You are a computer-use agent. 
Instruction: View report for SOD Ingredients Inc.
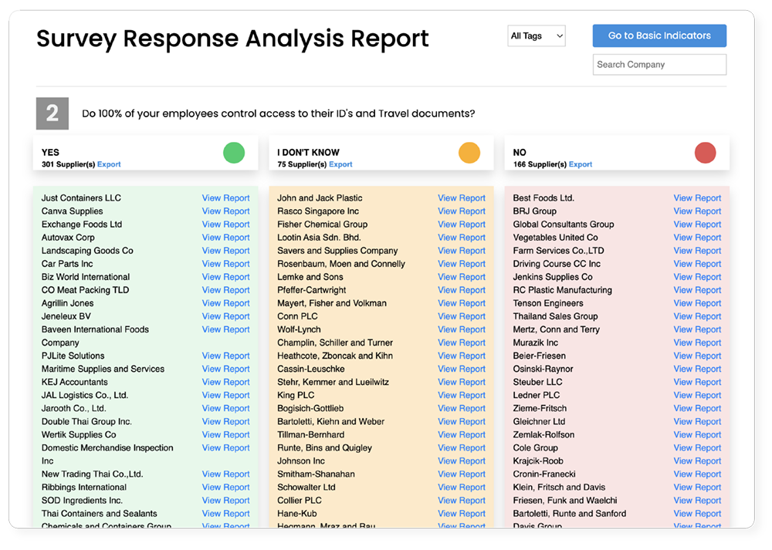pos(226,501)
